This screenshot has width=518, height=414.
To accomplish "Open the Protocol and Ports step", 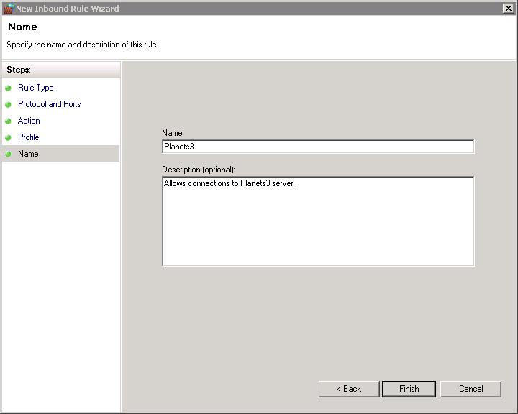I will coord(49,104).
